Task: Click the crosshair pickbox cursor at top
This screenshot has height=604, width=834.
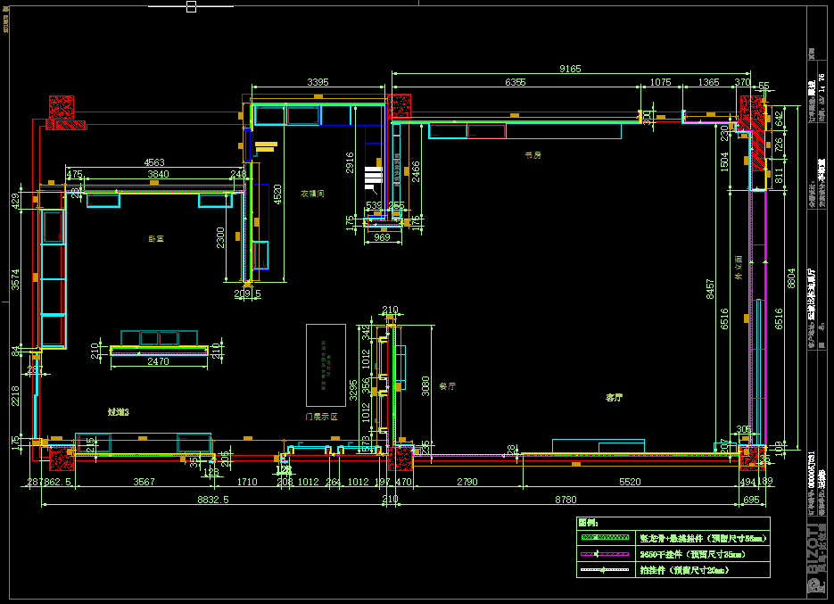Action: [191, 7]
